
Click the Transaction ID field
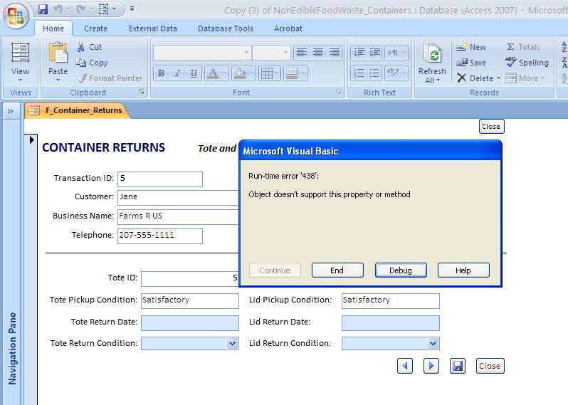point(159,179)
